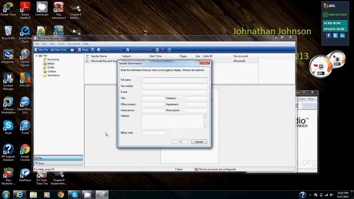Click the Twitter icon in AVG gadget
Image resolution: width=354 pixels, height=199 pixels.
click(x=336, y=35)
